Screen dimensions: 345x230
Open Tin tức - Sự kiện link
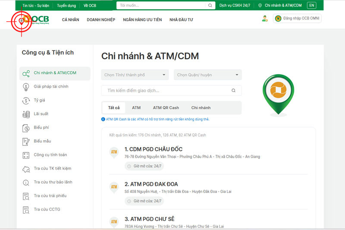36,6
